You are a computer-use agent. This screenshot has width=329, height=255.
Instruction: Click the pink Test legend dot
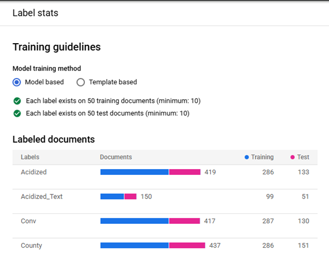[x=293, y=157]
